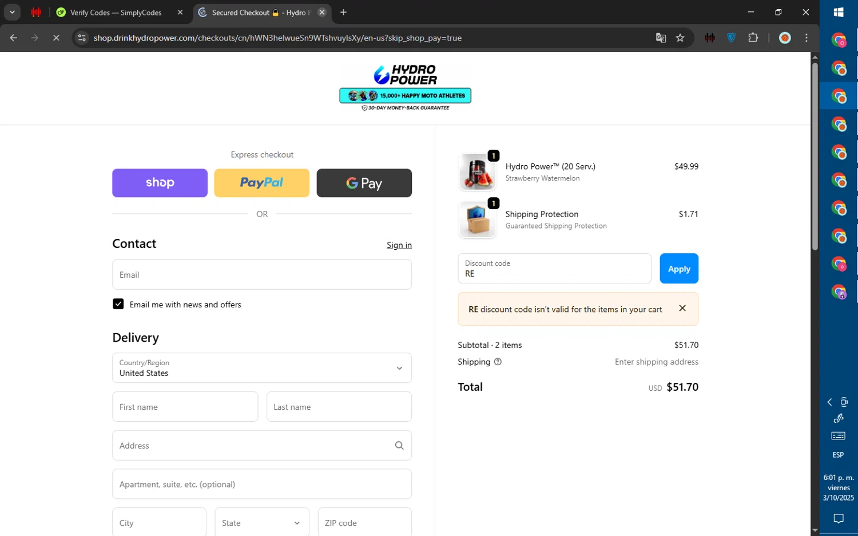Open the pen workspace tray icon
Viewport: 858px width, 536px height.
coord(839,418)
